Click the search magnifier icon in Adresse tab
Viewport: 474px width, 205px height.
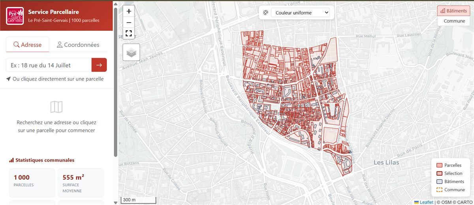pyautogui.click(x=17, y=45)
